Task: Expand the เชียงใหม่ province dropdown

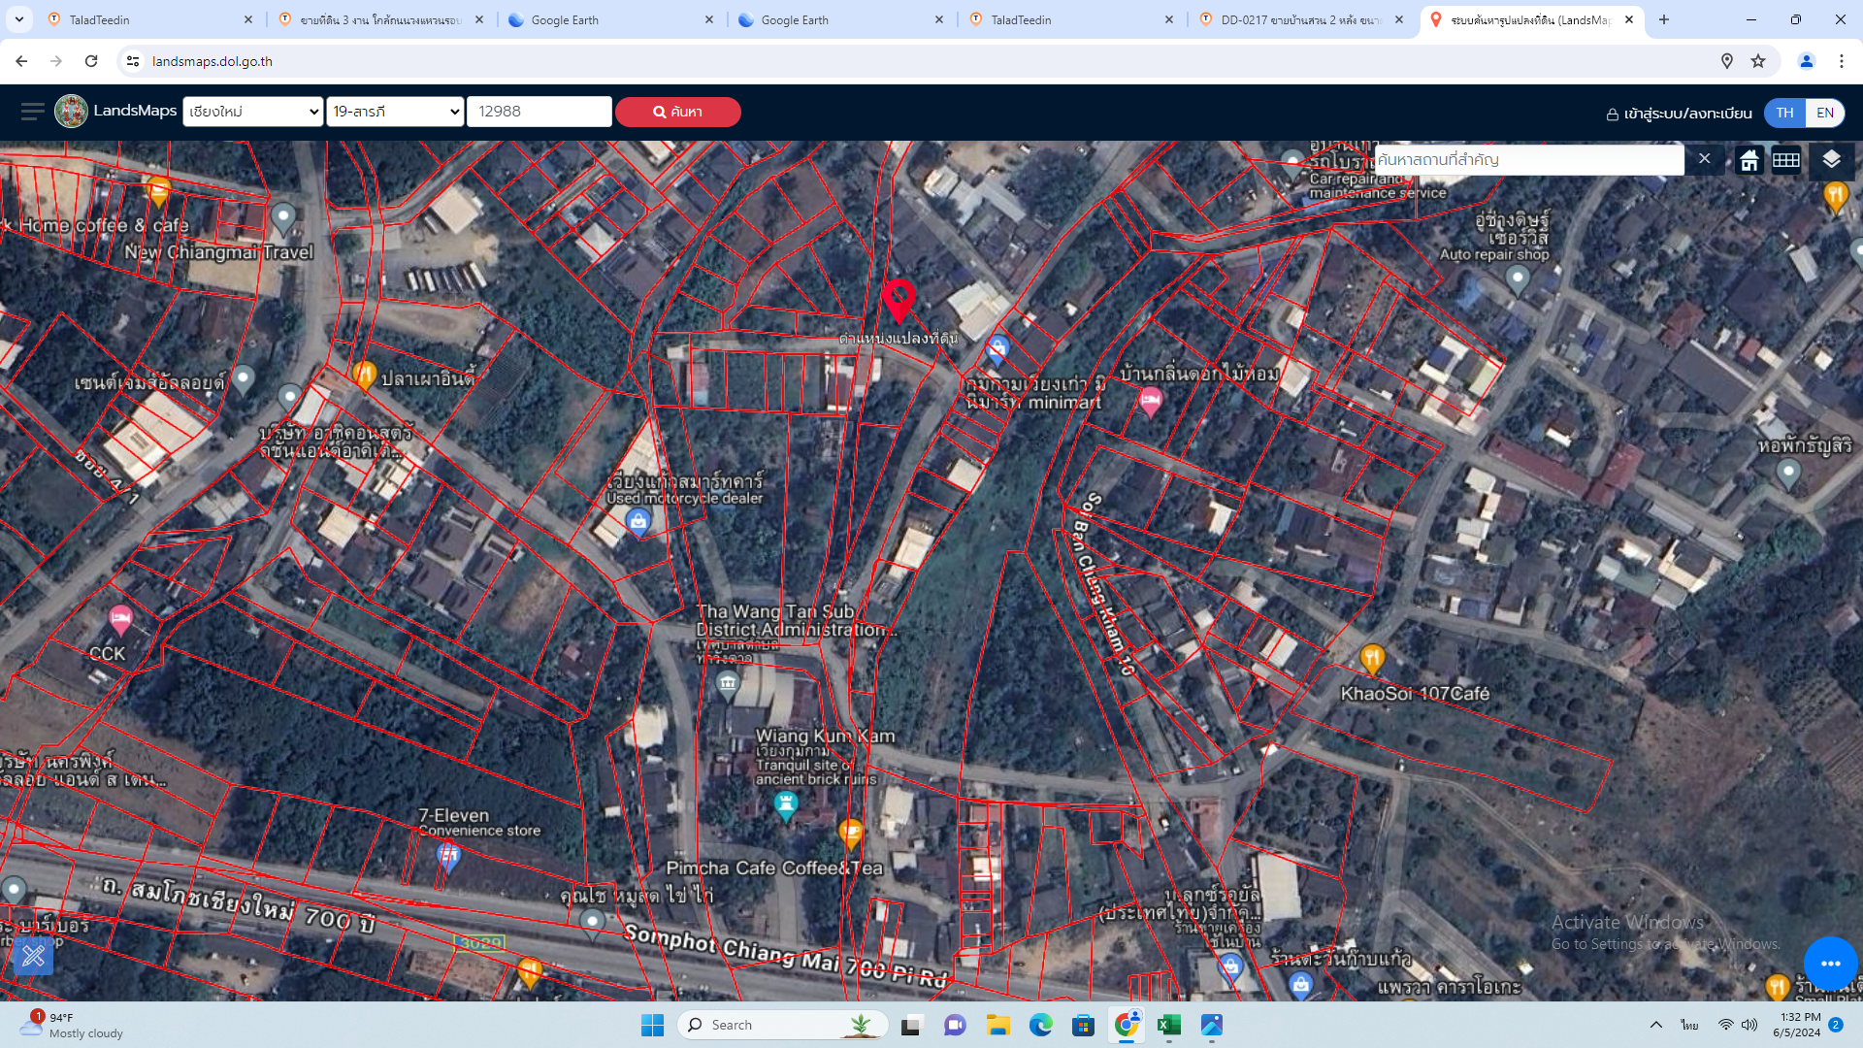Action: coord(253,112)
